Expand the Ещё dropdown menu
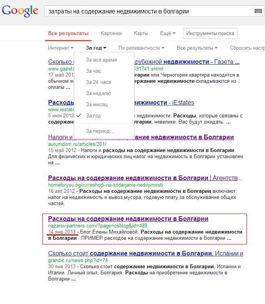This screenshot has height=304, width=265. click(168, 33)
